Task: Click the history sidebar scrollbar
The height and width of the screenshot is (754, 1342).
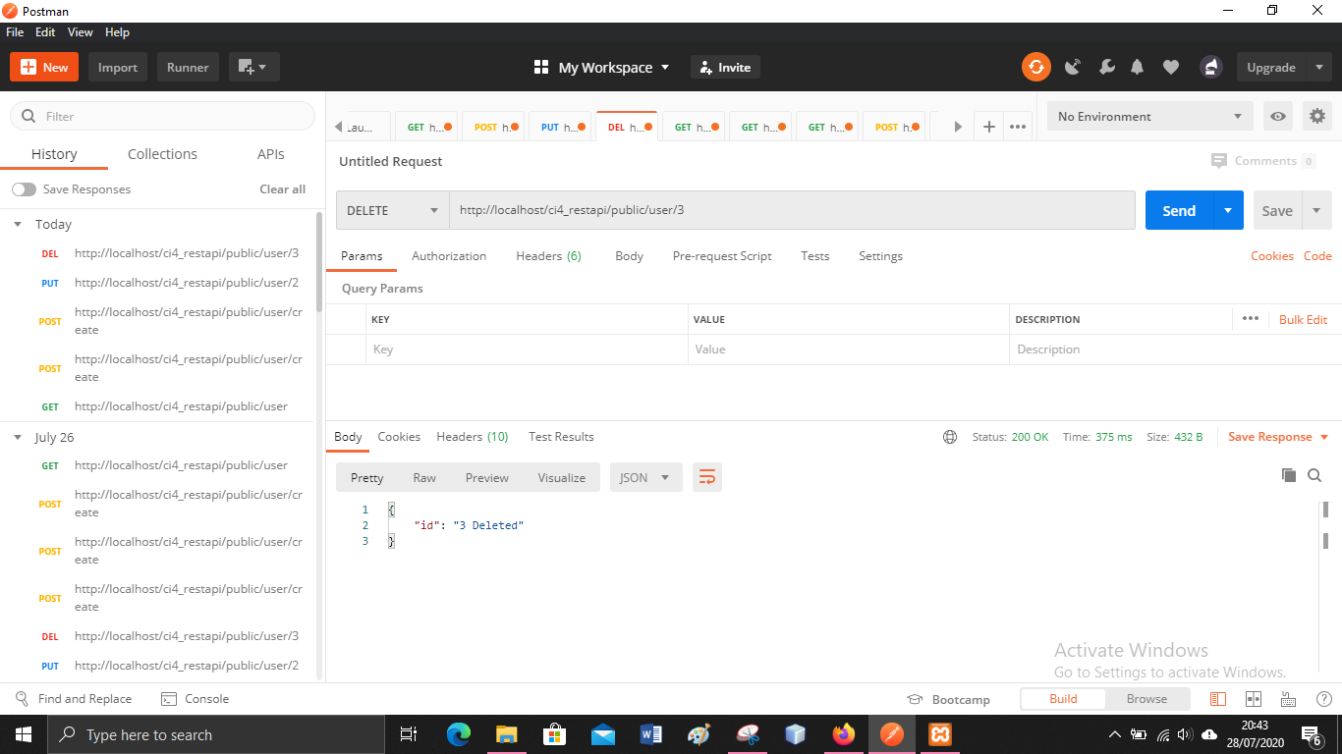Action: 319,263
